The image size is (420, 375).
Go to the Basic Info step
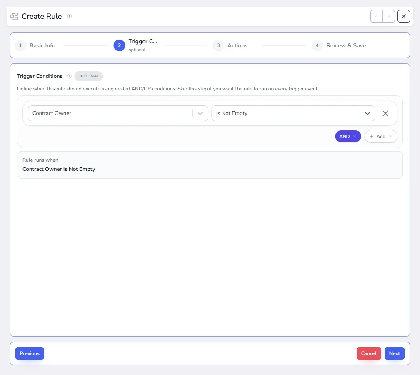[35, 45]
